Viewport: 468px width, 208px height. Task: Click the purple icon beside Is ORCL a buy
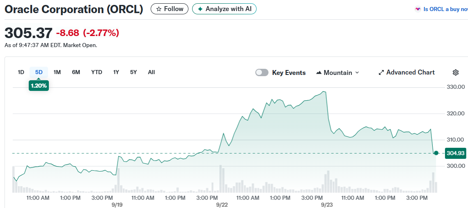[x=418, y=9]
